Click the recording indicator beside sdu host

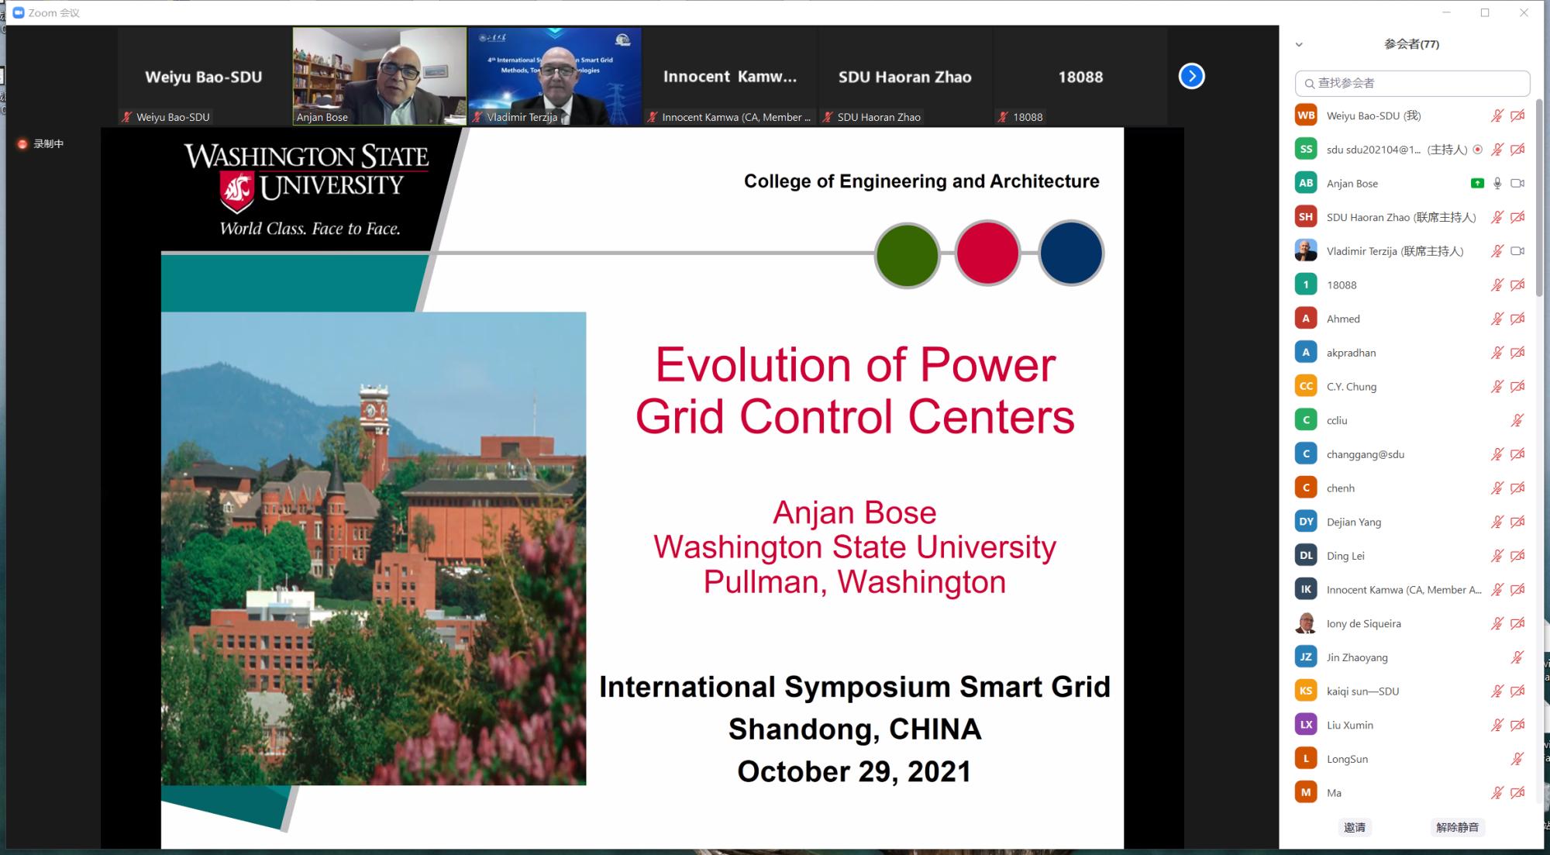tap(1477, 150)
